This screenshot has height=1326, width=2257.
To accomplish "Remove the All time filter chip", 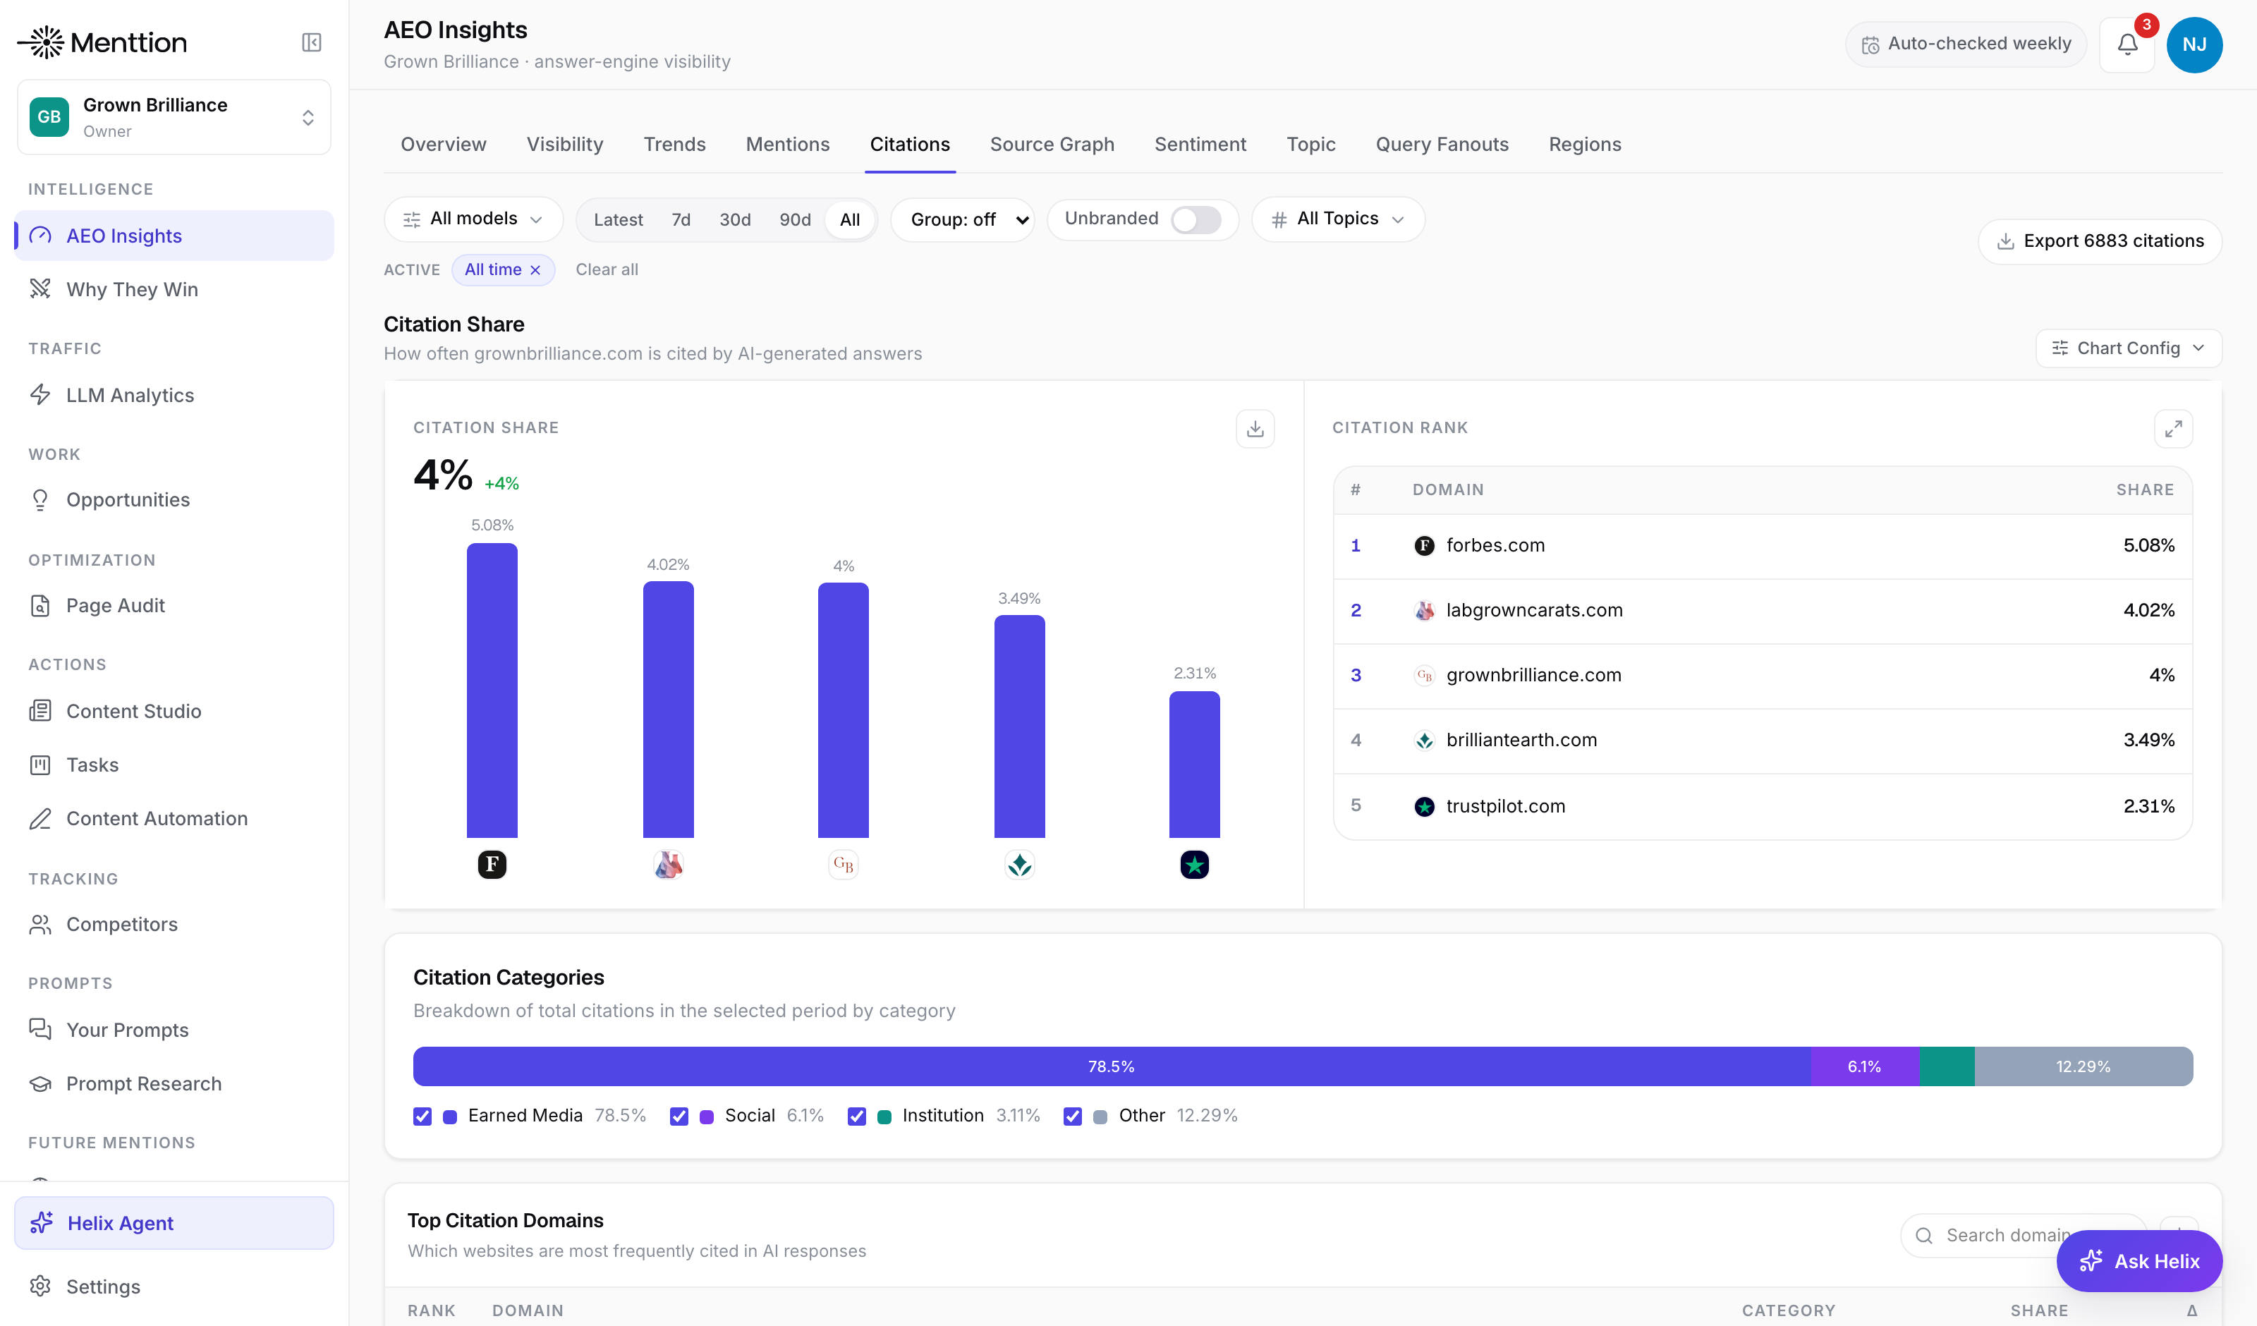I will point(535,271).
